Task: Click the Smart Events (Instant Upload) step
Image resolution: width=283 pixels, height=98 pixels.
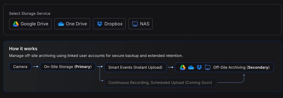Action: click(135, 67)
